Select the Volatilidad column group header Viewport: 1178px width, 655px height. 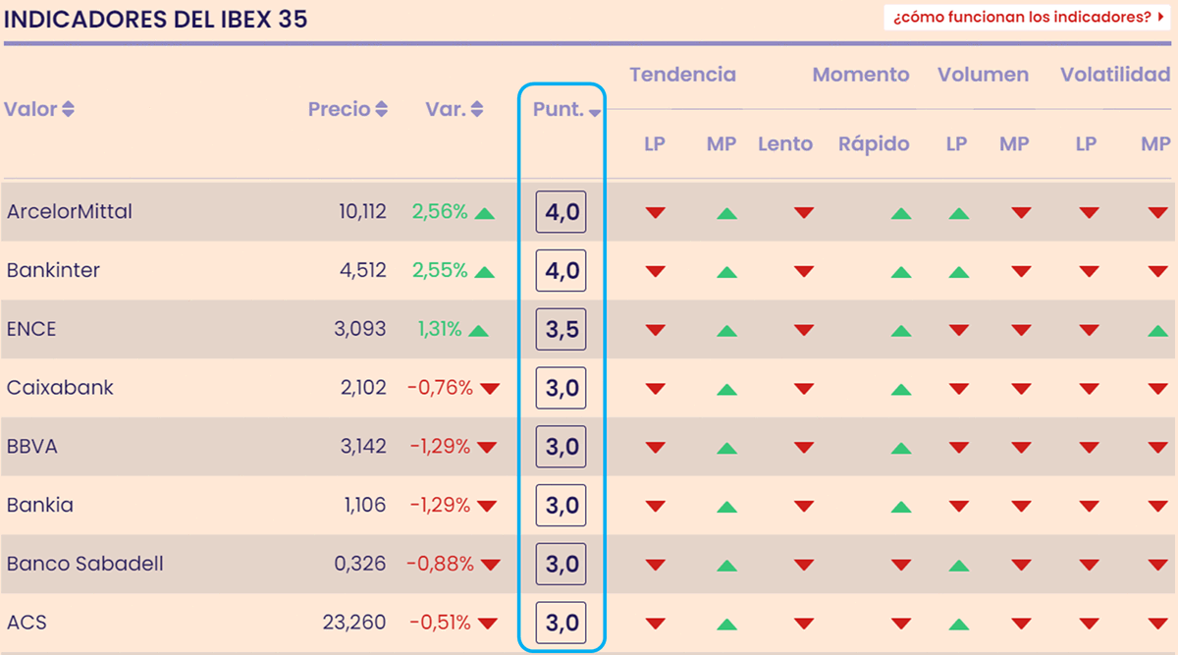click(1115, 75)
